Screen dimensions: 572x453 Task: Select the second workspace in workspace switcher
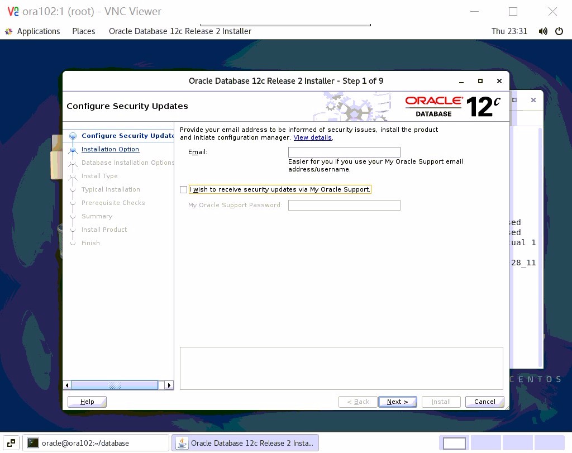[x=486, y=443]
